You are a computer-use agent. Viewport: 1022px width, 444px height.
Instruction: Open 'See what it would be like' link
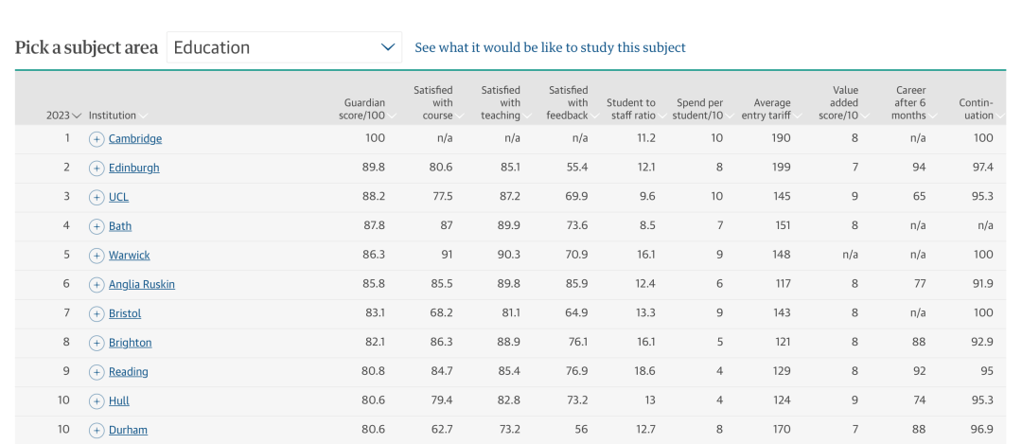click(x=550, y=47)
